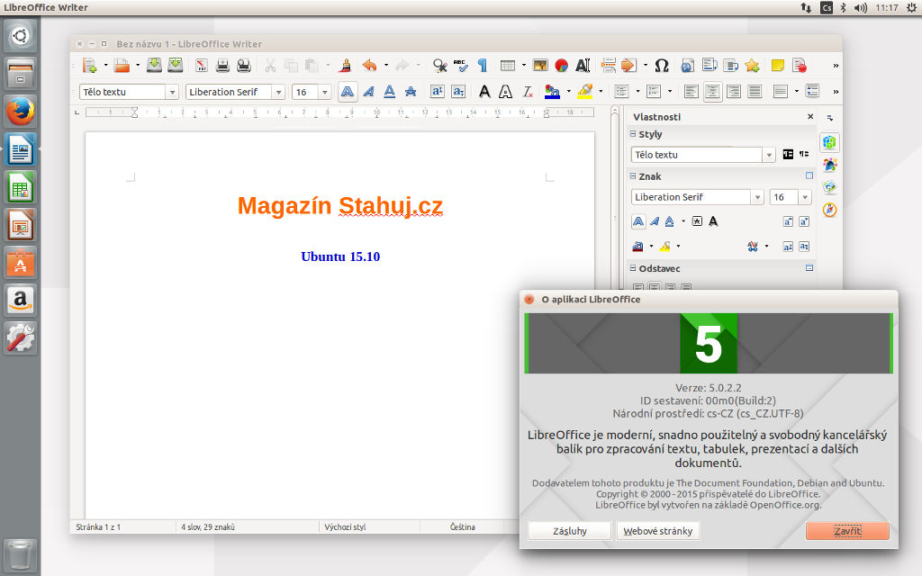The image size is (922, 576).
Task: Toggle Bold in the formatting toolbar
Action: [348, 92]
